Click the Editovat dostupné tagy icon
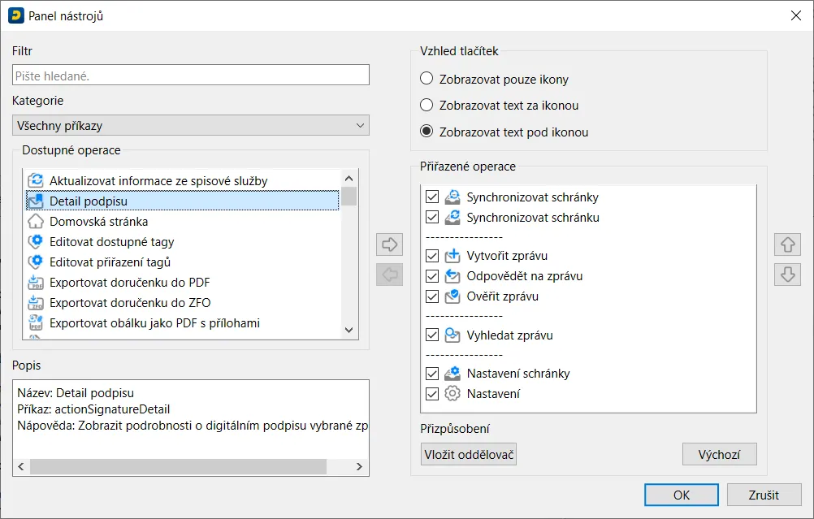Screen dimensions: 814x519 36,242
